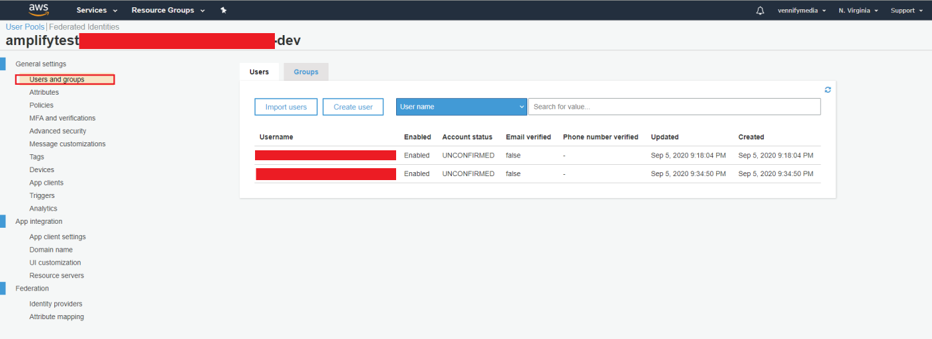Open the User name search filter dropdown
Image resolution: width=932 pixels, height=339 pixels.
click(461, 107)
